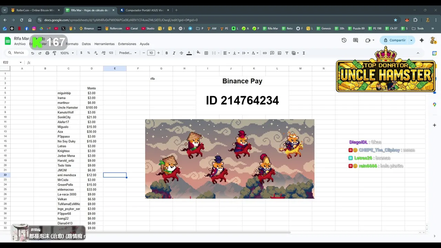441x248 pixels.
Task: Switch to the RollerCoin browser tab
Action: pyautogui.click(x=35, y=10)
